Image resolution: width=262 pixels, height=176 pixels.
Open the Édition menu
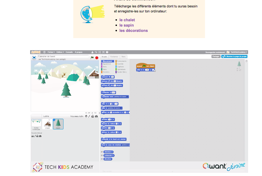[x=60, y=52]
